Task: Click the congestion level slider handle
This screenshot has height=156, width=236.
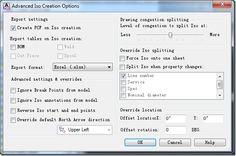Action: point(170,35)
